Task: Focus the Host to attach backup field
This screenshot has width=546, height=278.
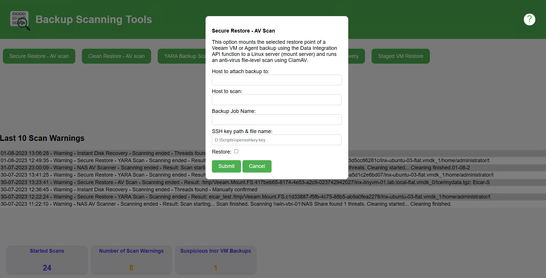Action: click(x=277, y=80)
